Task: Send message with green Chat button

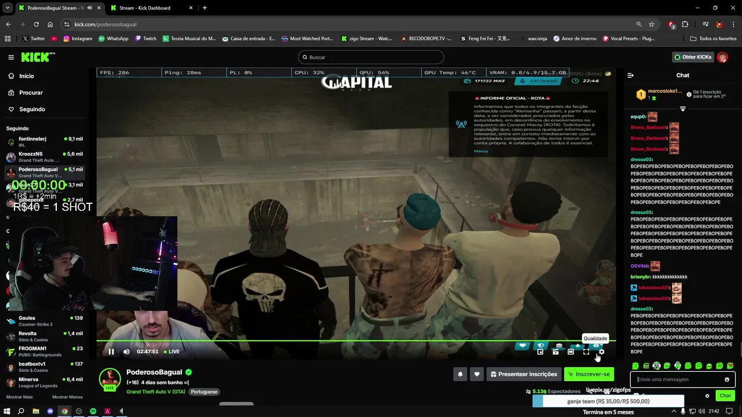Action: tap(725, 396)
